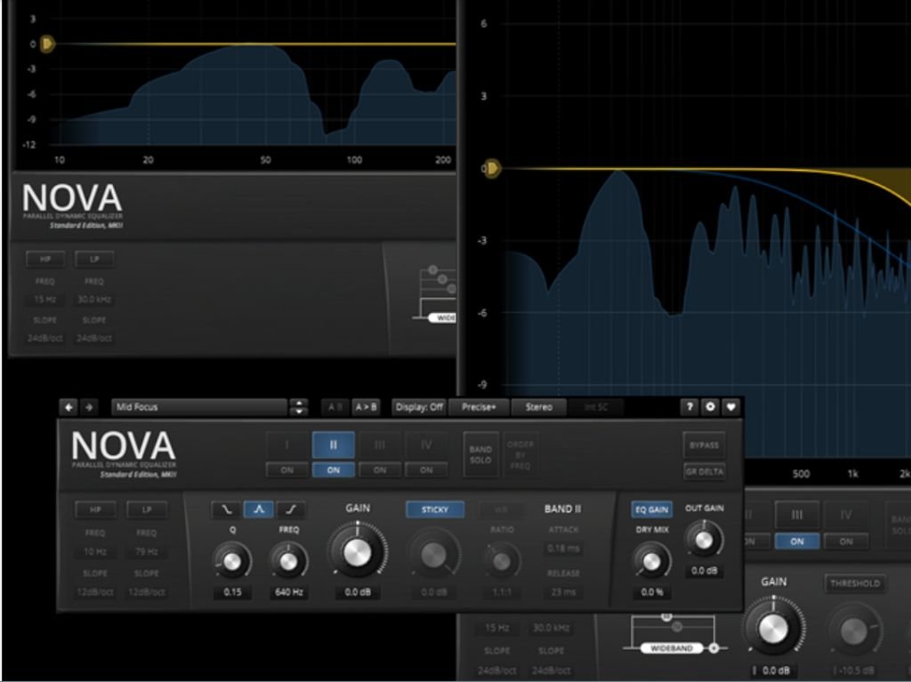The width and height of the screenshot is (911, 682).
Task: Click the NOVA logo in the front window
Action: [124, 446]
